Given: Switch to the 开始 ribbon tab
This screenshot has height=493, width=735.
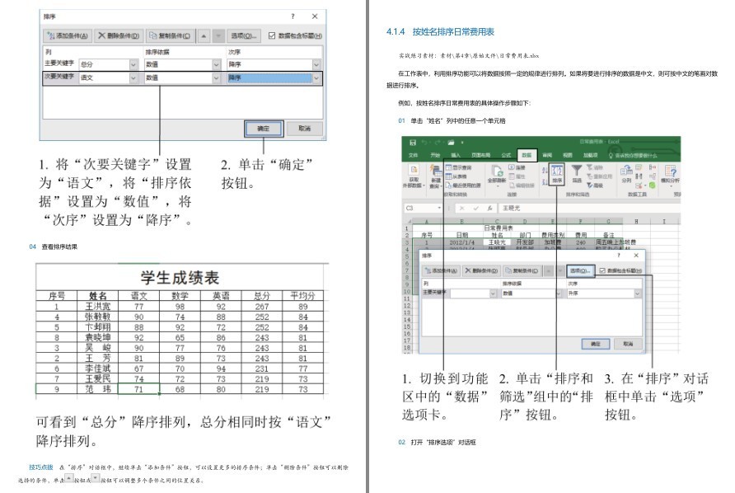Looking at the screenshot, I should pyautogui.click(x=435, y=155).
